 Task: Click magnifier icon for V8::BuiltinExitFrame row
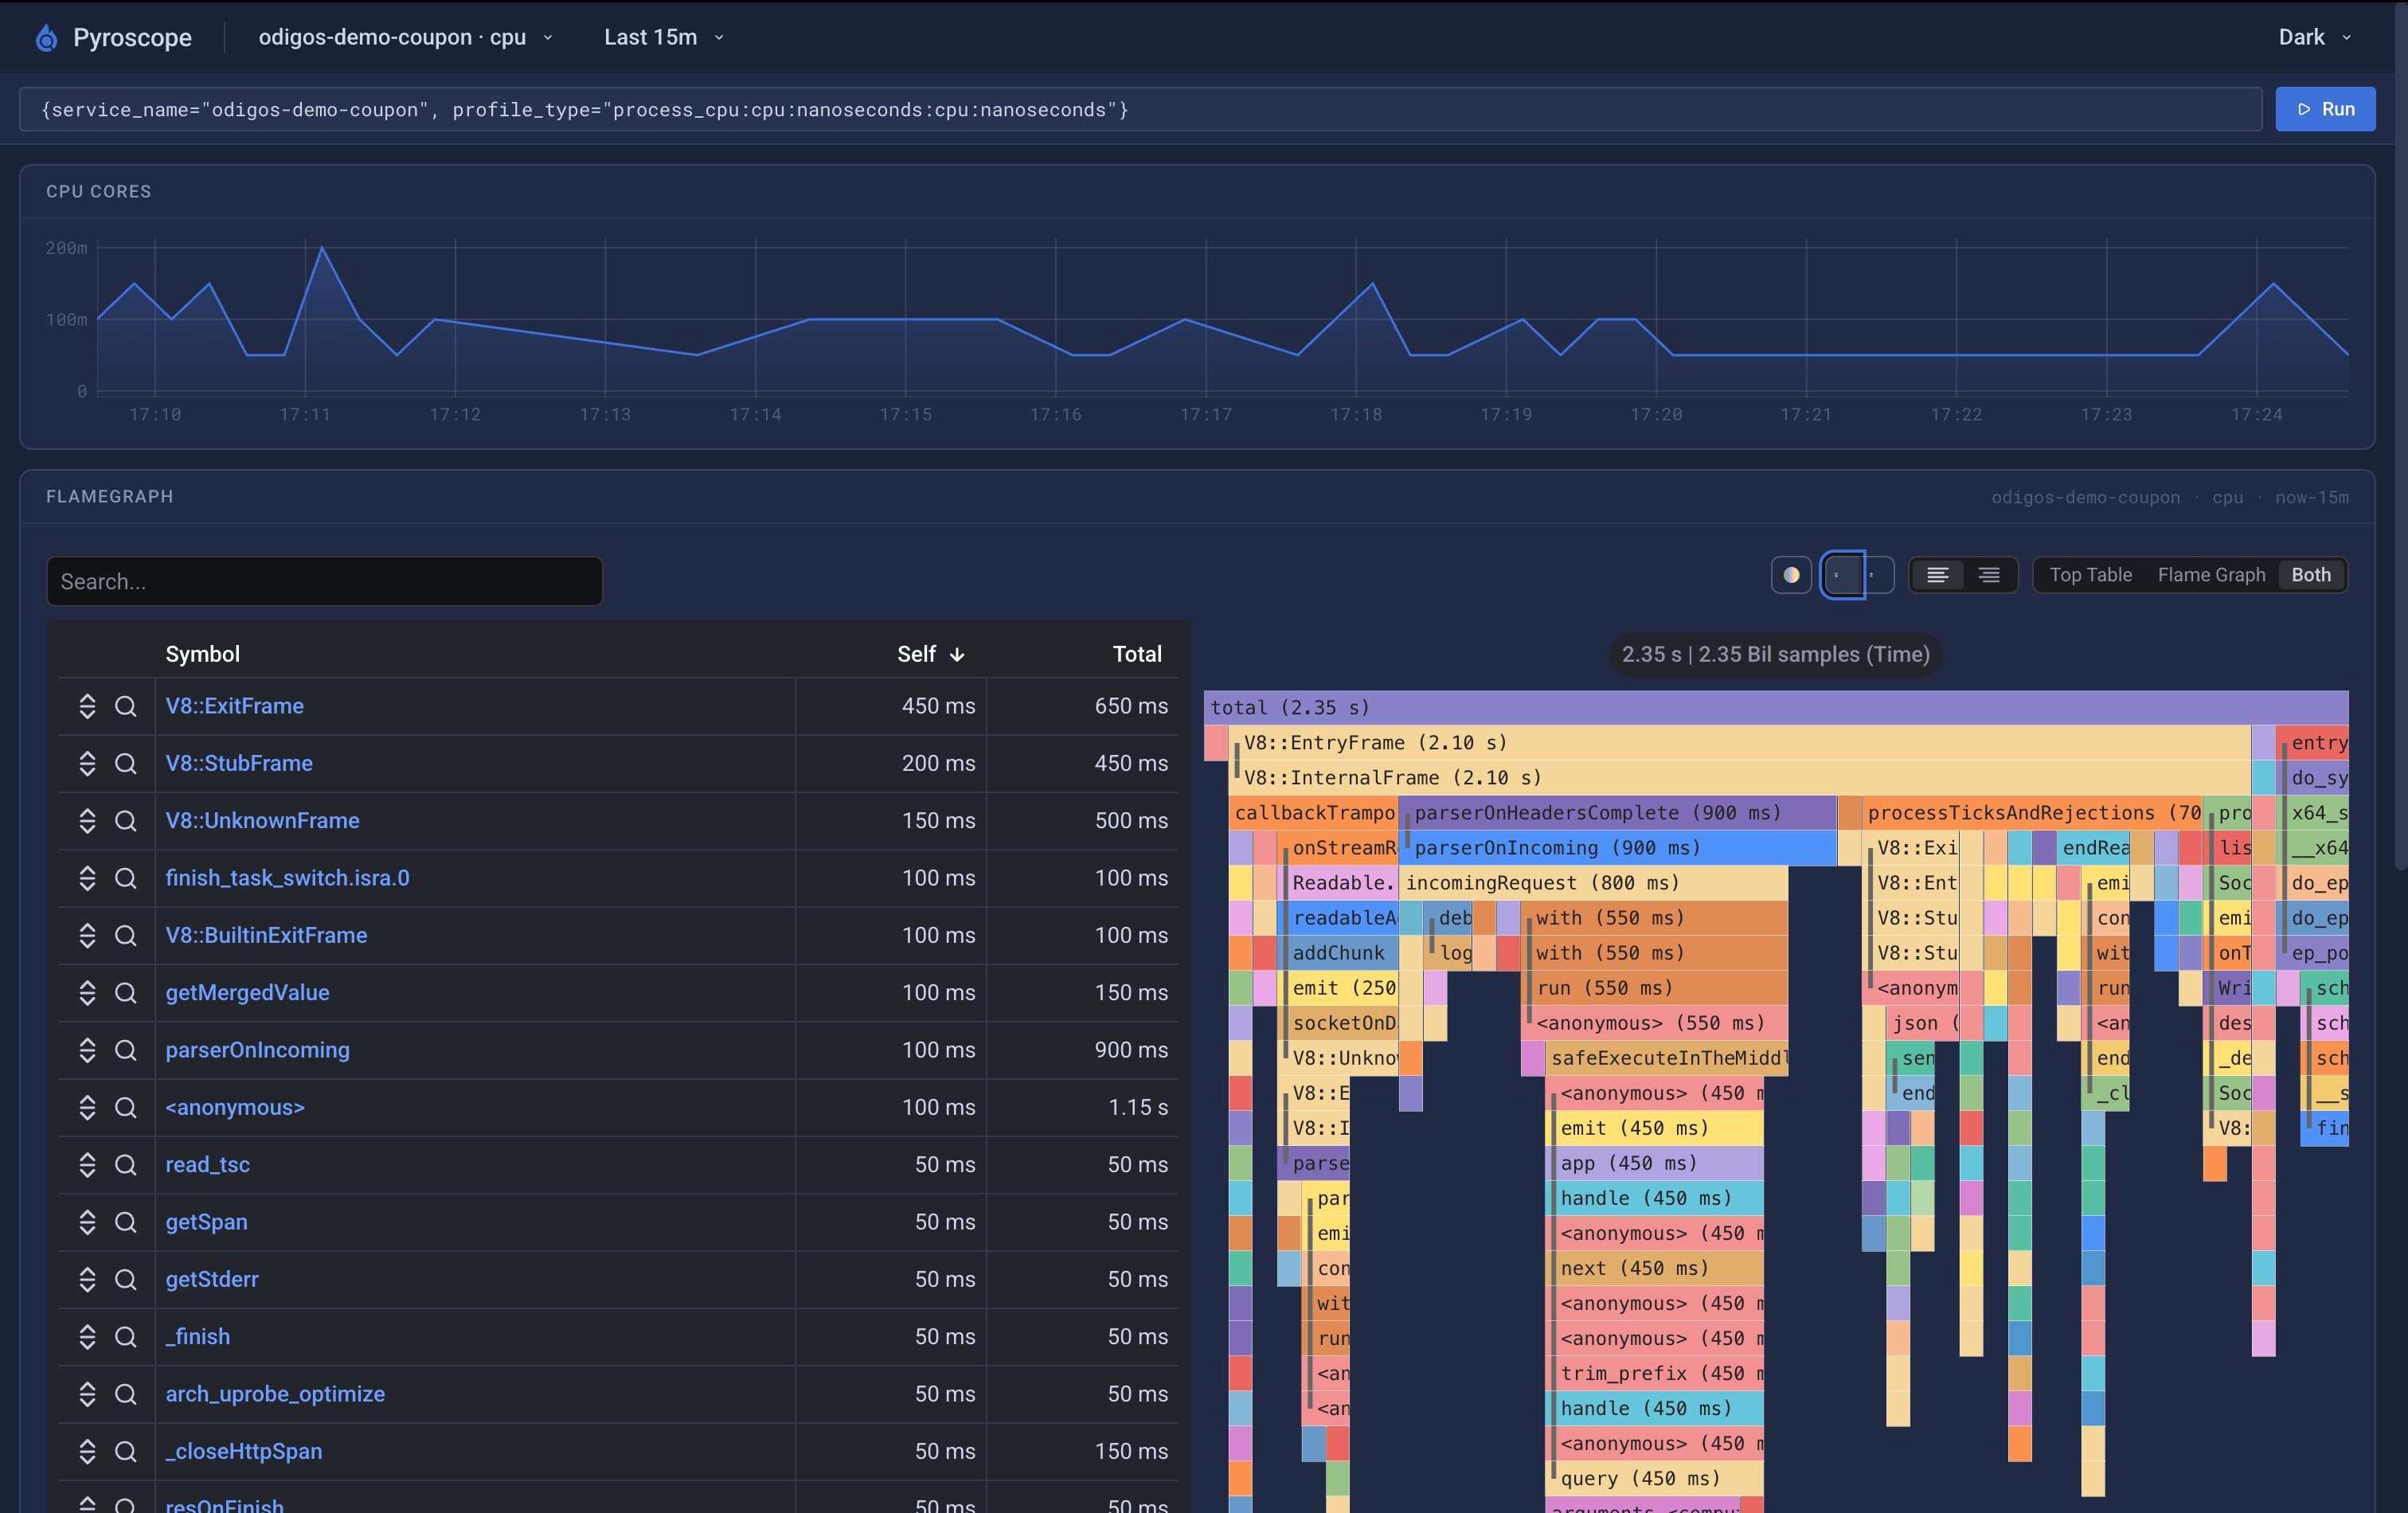coord(125,935)
